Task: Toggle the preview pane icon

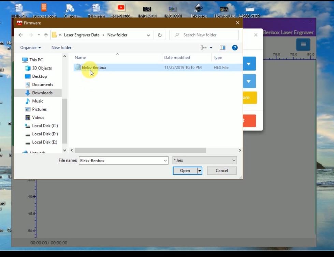Action: click(x=222, y=48)
